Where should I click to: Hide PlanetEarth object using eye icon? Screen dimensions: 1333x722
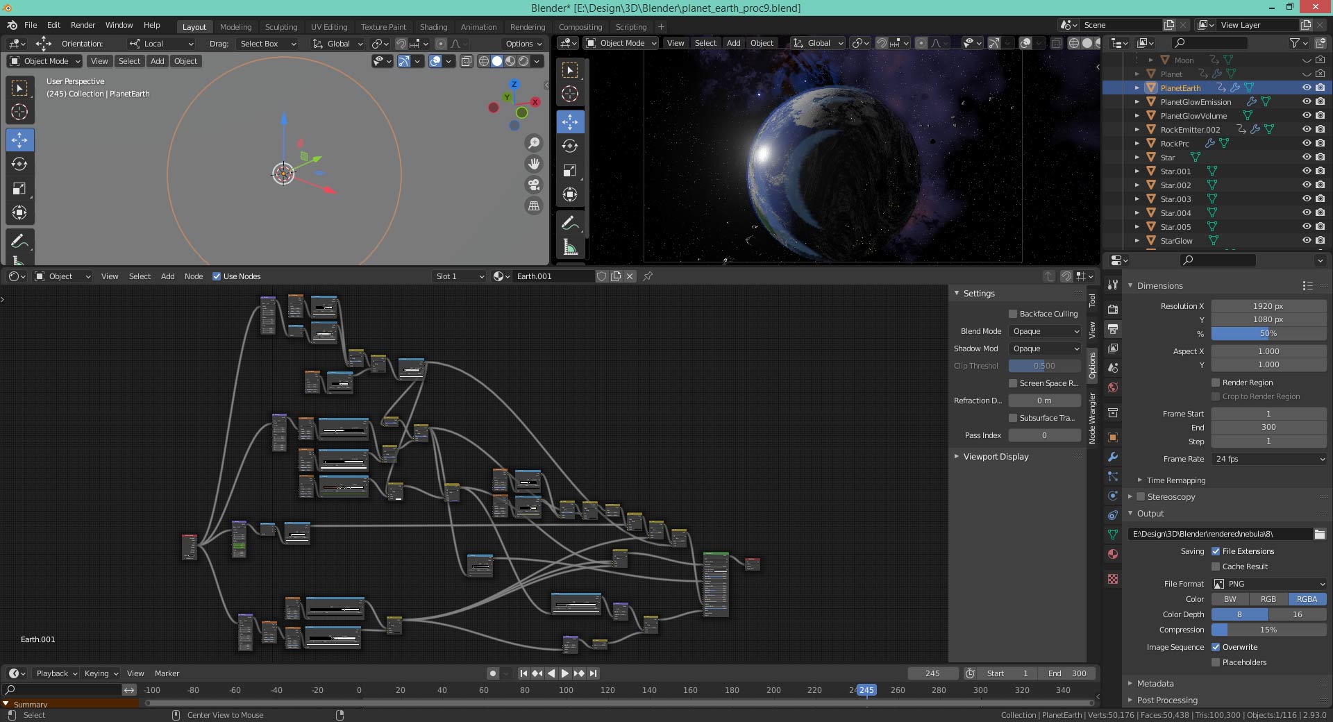(x=1306, y=88)
